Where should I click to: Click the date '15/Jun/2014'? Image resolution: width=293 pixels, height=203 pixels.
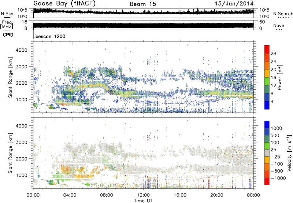coord(234,4)
